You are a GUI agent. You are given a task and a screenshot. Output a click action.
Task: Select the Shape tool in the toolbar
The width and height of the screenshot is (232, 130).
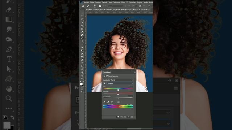(x=82, y=69)
